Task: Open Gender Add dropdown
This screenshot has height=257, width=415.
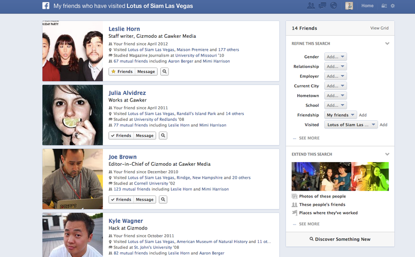Action: point(335,56)
